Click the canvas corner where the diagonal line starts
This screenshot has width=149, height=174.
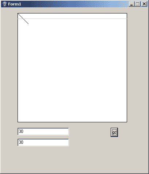pyautogui.click(x=18, y=13)
